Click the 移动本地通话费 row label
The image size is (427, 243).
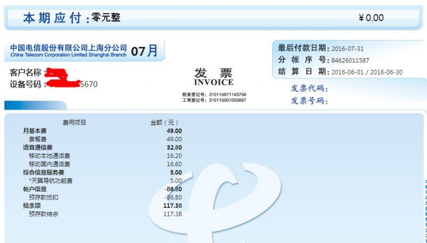click(49, 156)
